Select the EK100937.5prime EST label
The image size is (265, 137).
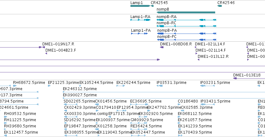click(x=113, y=120)
